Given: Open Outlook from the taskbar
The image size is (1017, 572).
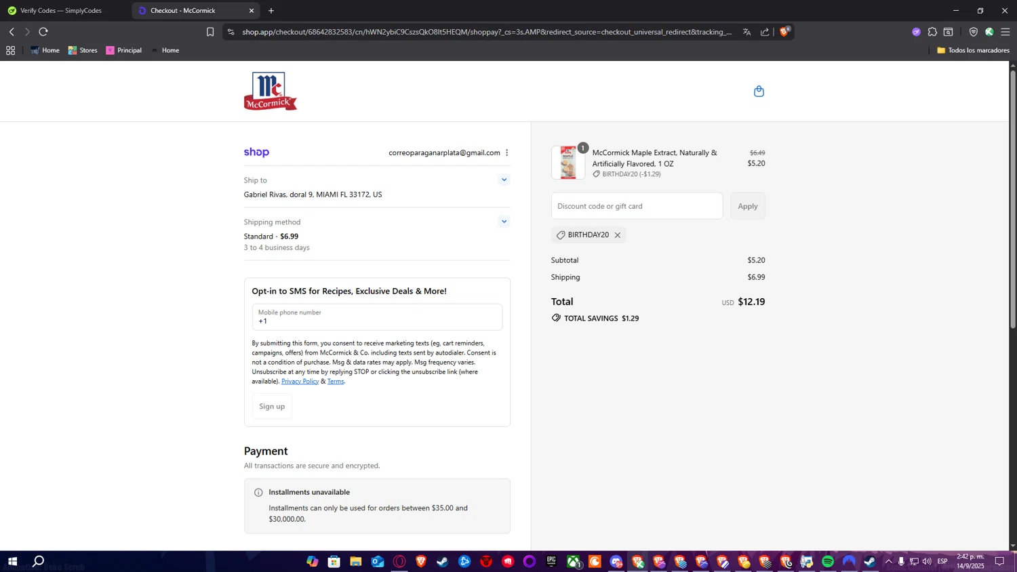Looking at the screenshot, I should click(378, 561).
